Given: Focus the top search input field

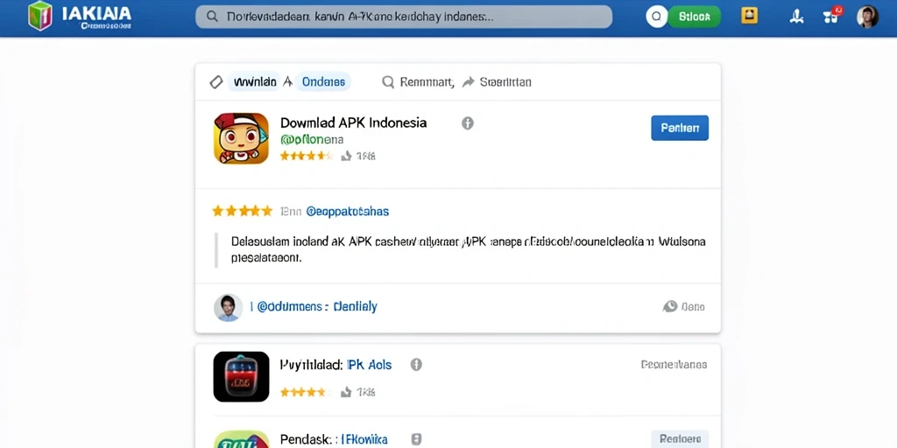Looking at the screenshot, I should point(404,17).
